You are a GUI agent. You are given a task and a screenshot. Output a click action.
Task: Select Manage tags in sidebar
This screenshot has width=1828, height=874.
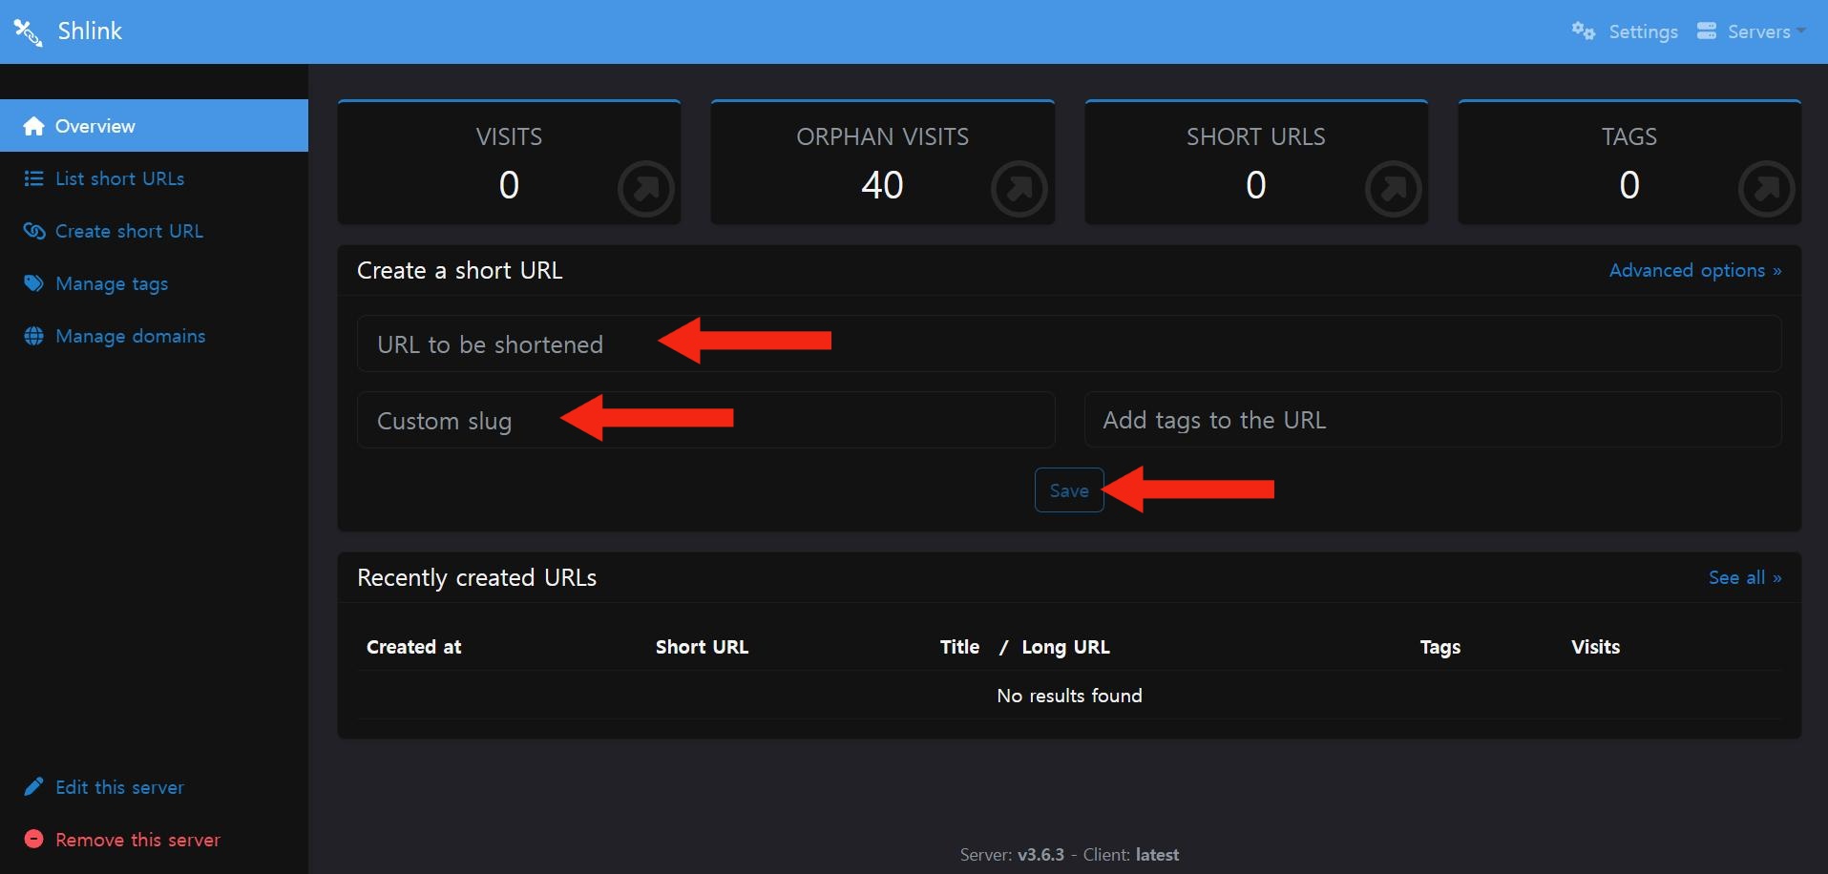(x=112, y=283)
